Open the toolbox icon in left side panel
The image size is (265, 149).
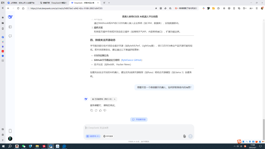[3, 135]
